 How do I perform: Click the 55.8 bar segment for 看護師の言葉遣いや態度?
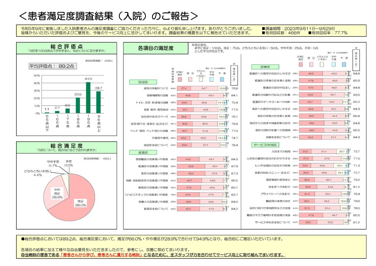tap(191, 166)
